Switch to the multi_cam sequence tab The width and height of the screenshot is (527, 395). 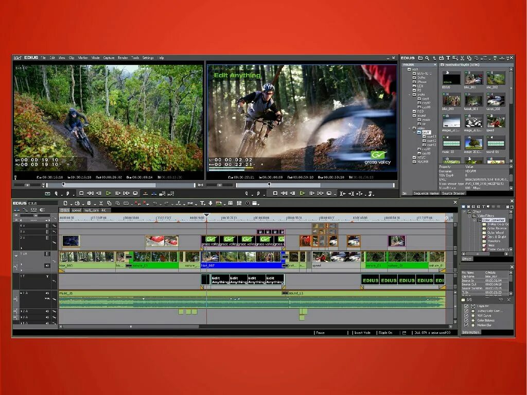91,210
